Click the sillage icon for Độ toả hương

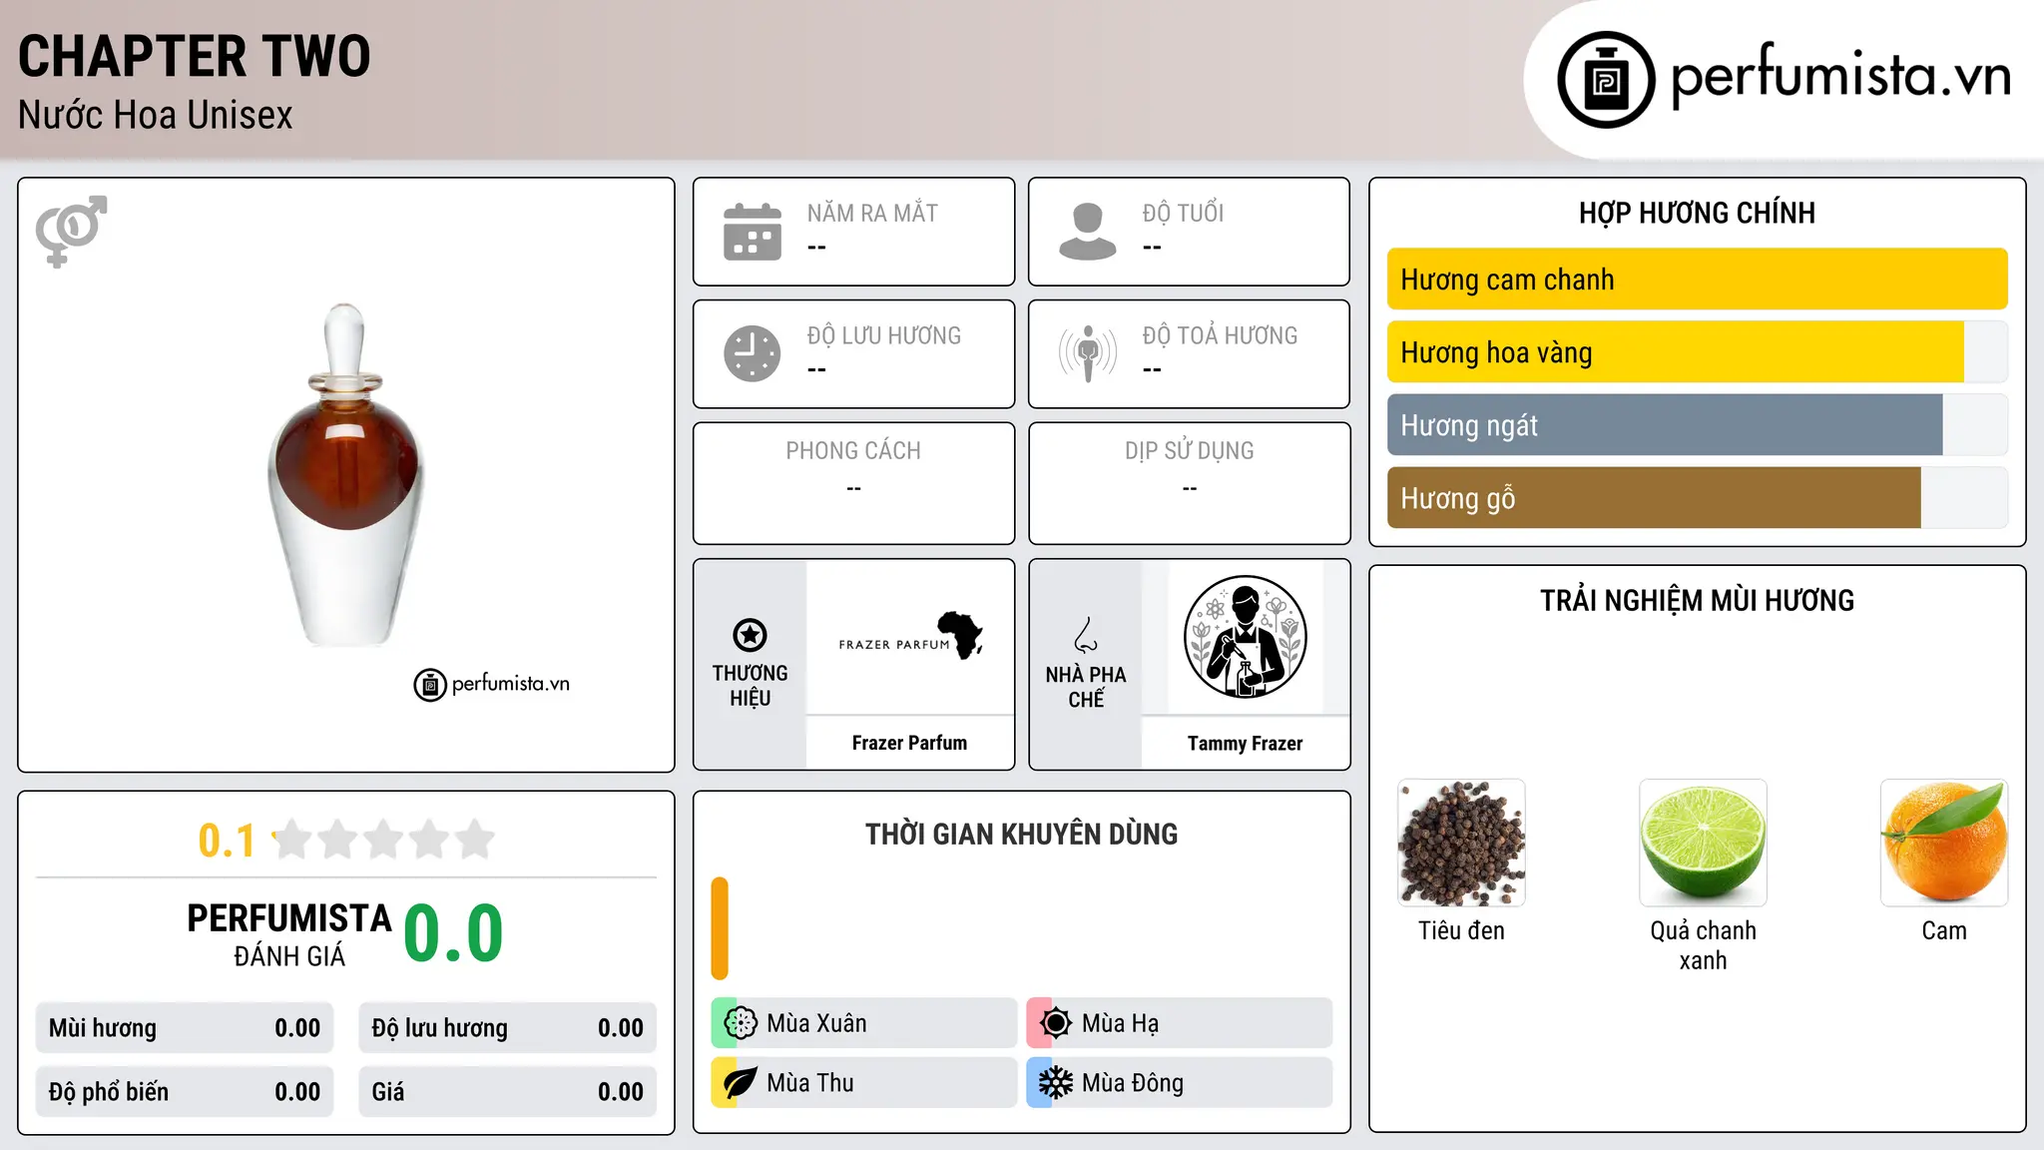(x=1088, y=353)
